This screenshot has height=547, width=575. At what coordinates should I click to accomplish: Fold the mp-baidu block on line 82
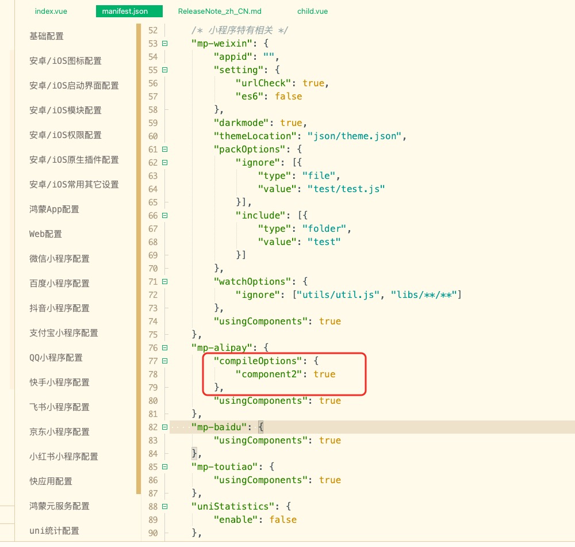[165, 427]
